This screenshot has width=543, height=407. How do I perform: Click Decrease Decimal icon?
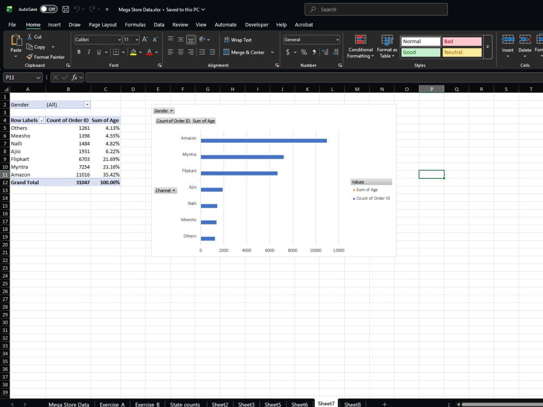336,52
